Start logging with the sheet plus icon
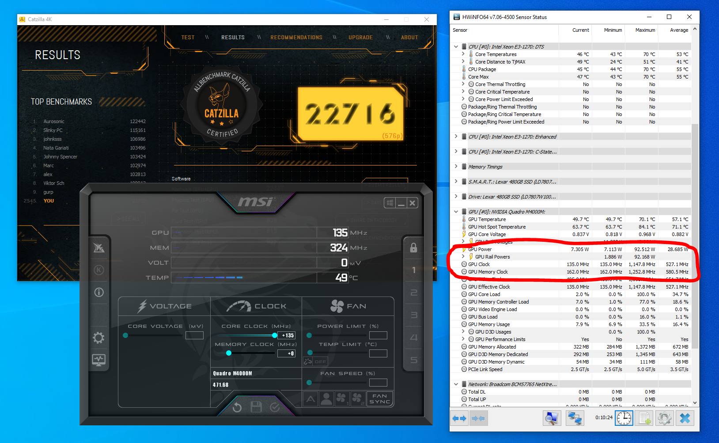This screenshot has width=719, height=443. [x=644, y=418]
